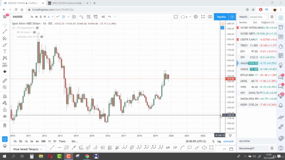
Task: Select the down arrow icon tool
Action: 5,71
